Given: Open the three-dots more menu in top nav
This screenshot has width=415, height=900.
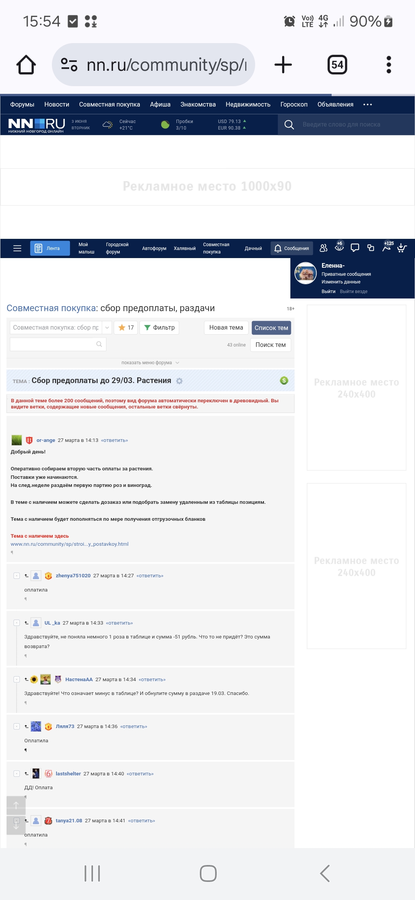Looking at the screenshot, I should click(x=368, y=105).
